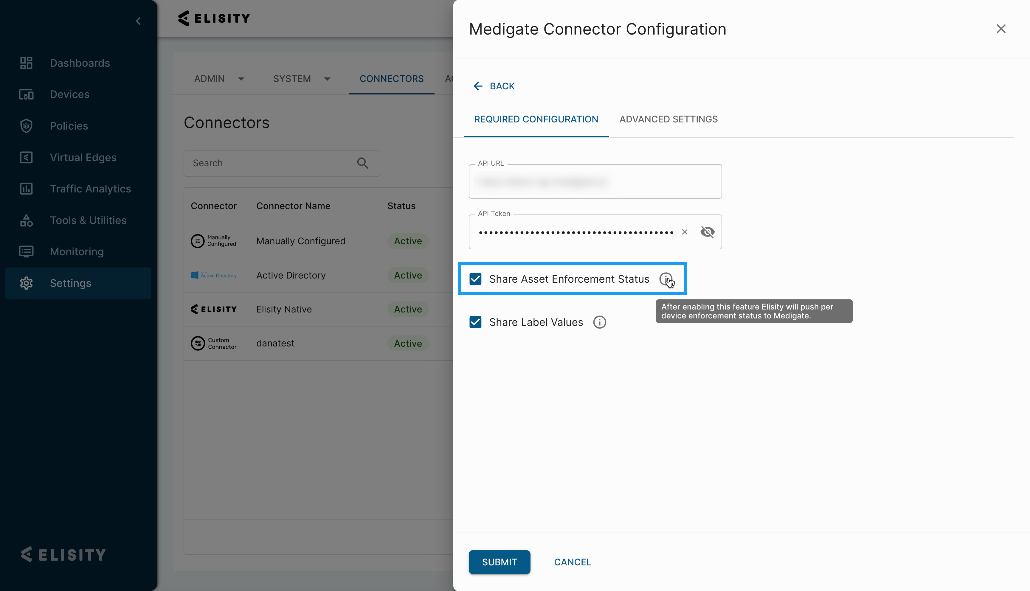
Task: Toggle API Token visibility eye icon
Action: point(707,232)
